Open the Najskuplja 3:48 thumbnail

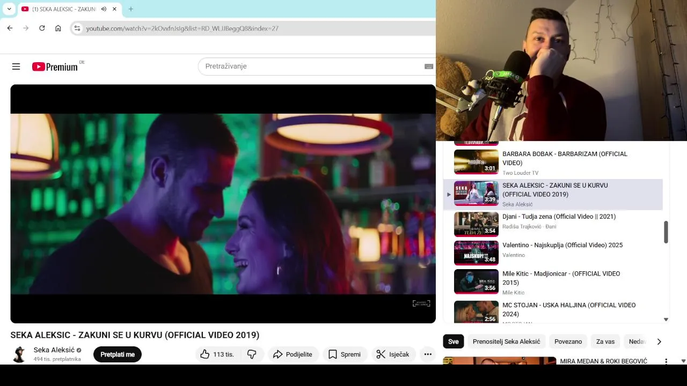click(476, 253)
